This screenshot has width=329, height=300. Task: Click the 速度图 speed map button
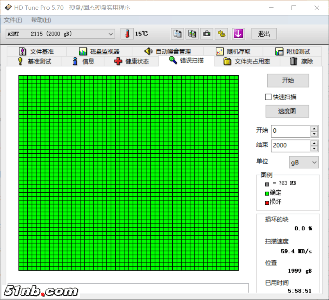pyautogui.click(x=287, y=111)
